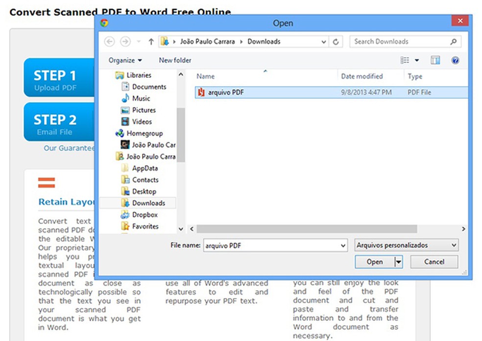Expand the File name history dropdown

pos(343,245)
